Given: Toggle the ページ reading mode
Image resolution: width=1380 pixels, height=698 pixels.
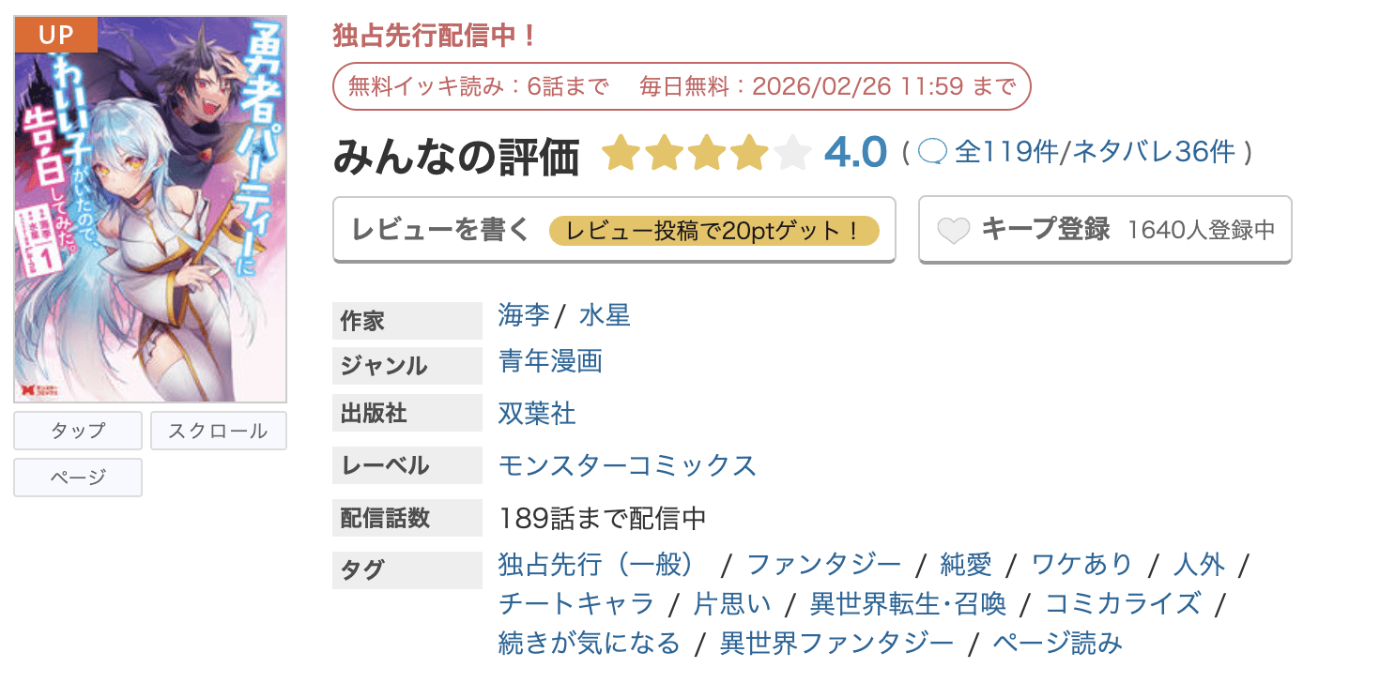Looking at the screenshot, I should tap(77, 478).
